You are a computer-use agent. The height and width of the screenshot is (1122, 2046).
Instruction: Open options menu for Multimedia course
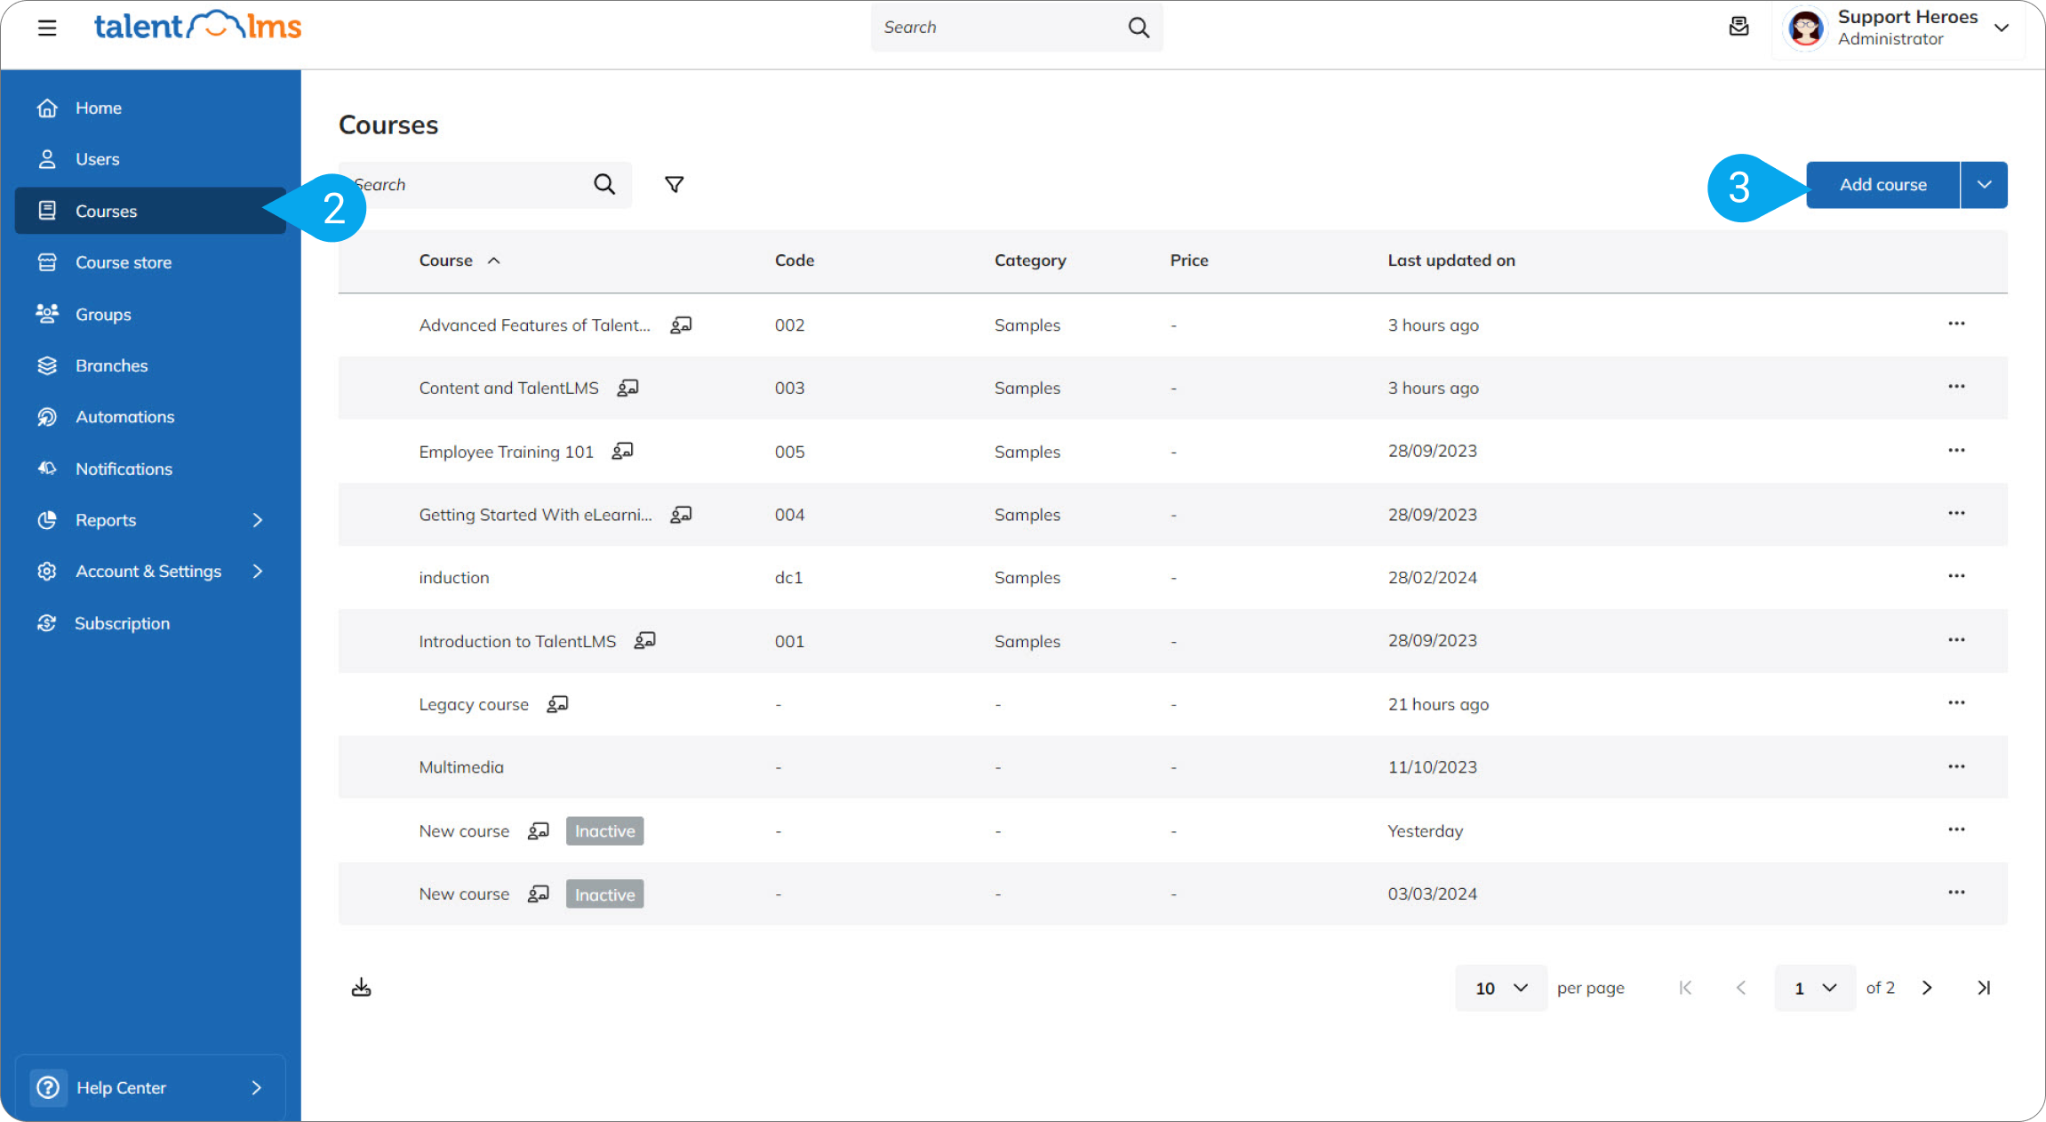pos(1955,766)
